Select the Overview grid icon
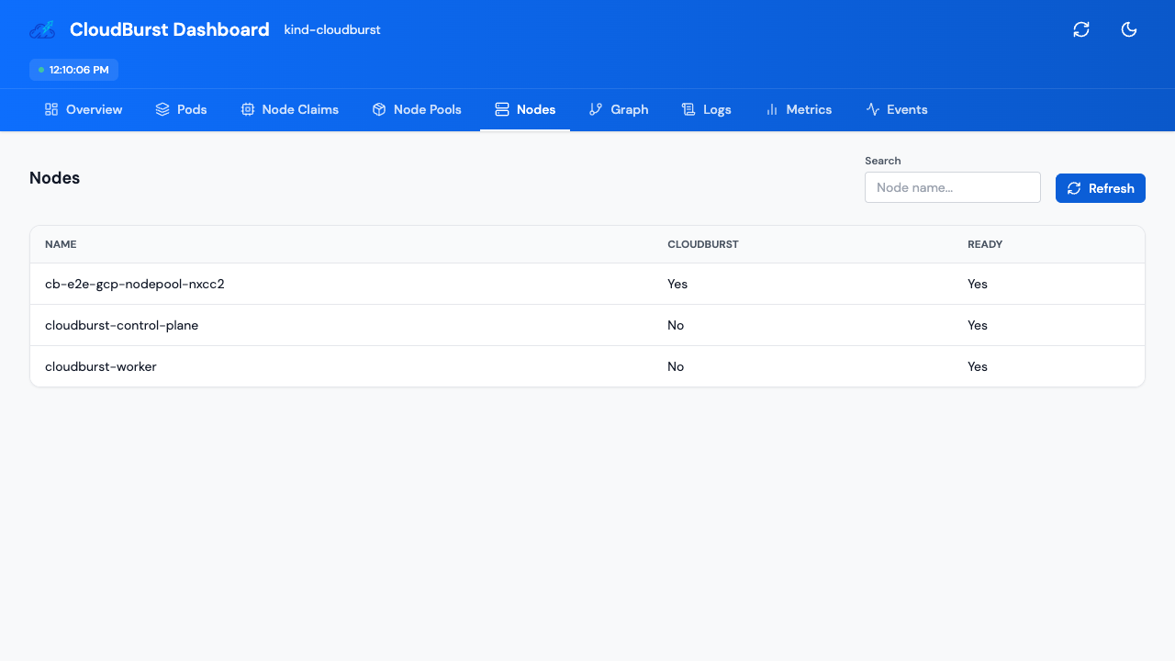The width and height of the screenshot is (1175, 661). [50, 109]
